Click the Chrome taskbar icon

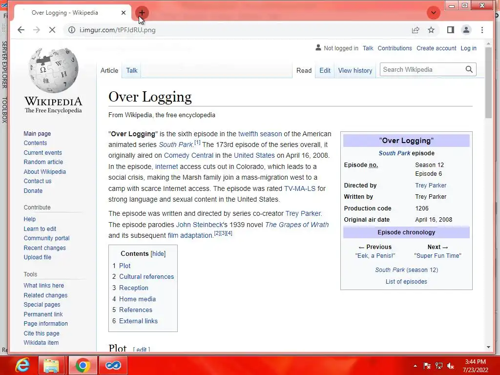click(82, 365)
